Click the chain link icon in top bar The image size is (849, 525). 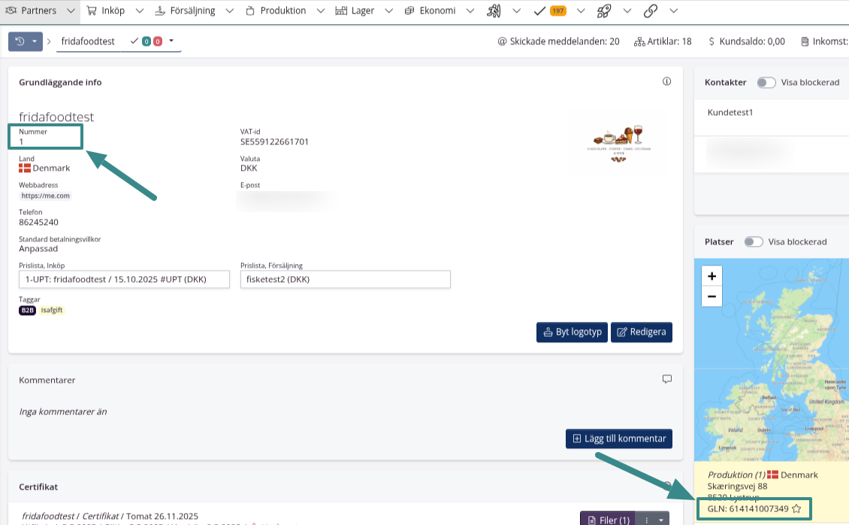coord(651,11)
